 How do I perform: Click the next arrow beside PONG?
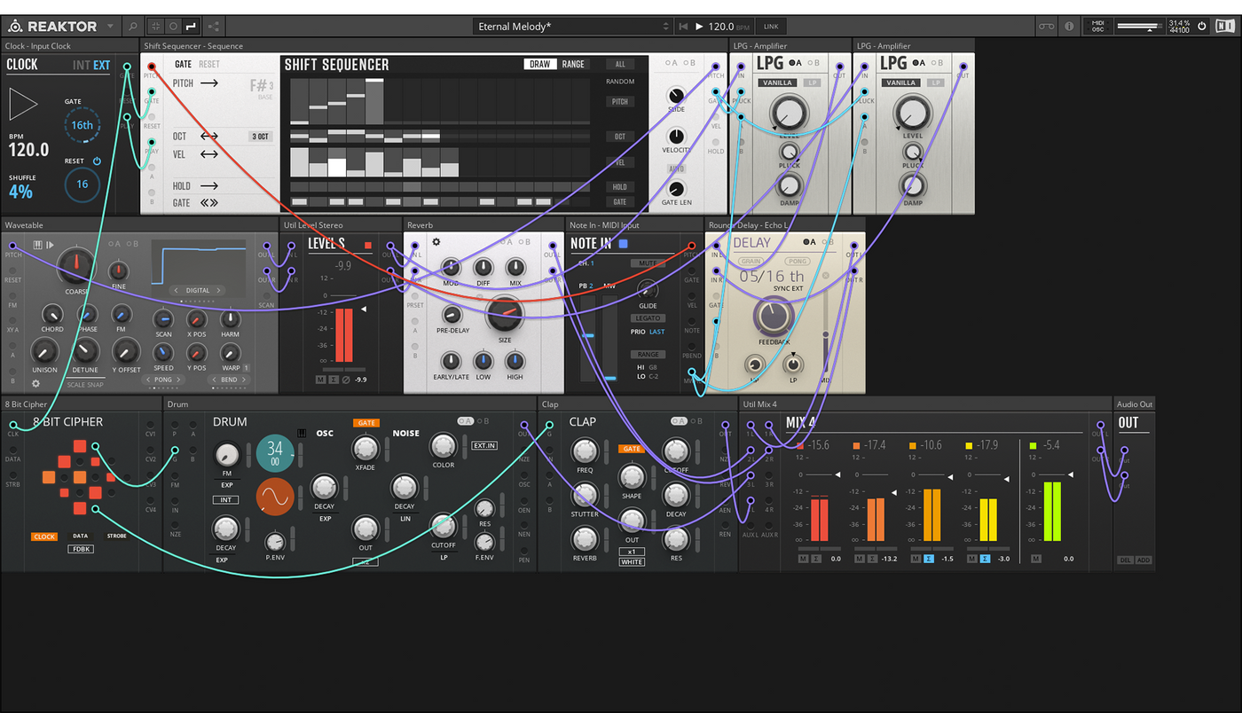pos(180,380)
